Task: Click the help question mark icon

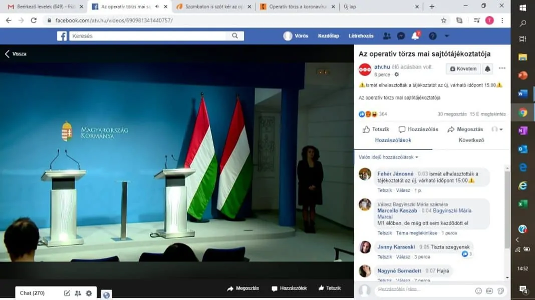Action: pyautogui.click(x=432, y=36)
